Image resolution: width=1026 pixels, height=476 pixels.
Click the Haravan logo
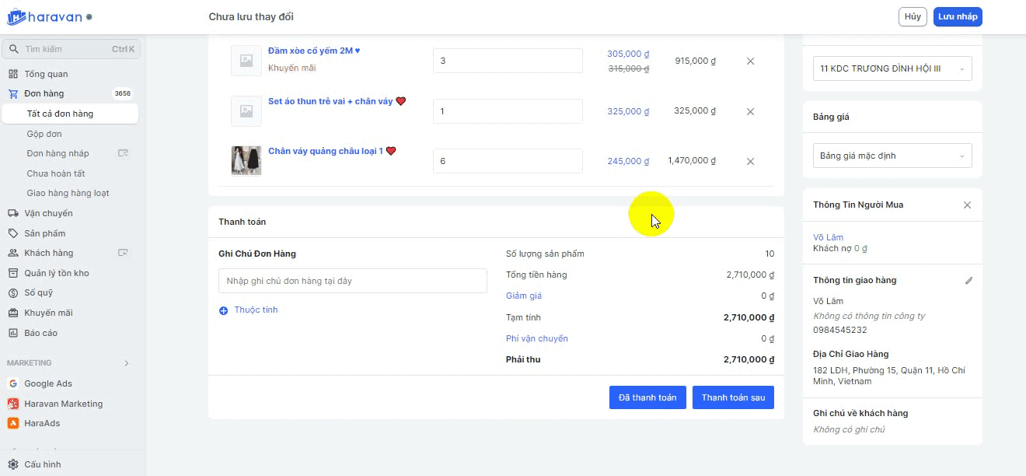pos(51,16)
